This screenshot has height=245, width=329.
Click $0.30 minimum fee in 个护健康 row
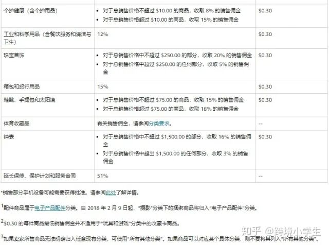coord(265,10)
